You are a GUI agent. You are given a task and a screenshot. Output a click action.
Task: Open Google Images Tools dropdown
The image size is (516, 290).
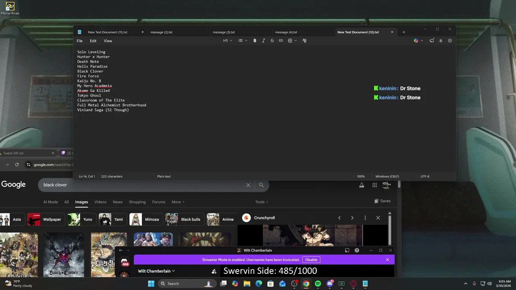click(262, 202)
